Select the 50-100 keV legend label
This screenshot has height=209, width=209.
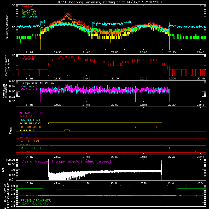pyautogui.click(x=30, y=17)
